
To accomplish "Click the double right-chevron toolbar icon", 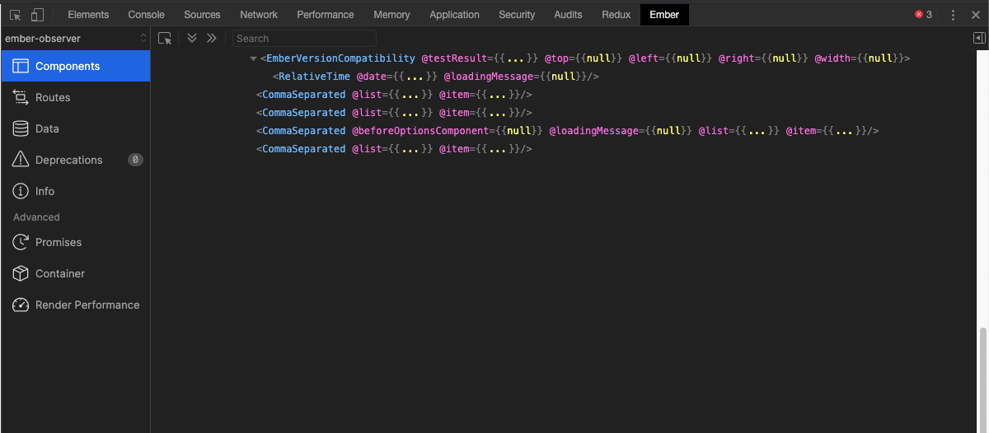I will (x=212, y=38).
